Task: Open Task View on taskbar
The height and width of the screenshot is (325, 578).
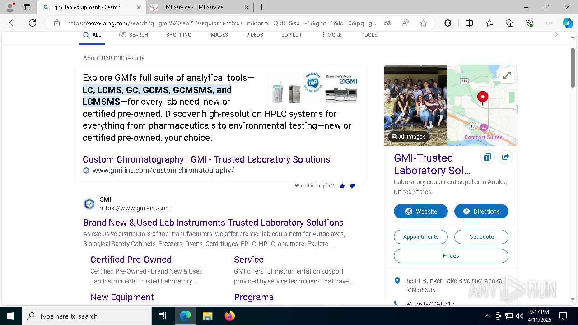Action: 163,316
